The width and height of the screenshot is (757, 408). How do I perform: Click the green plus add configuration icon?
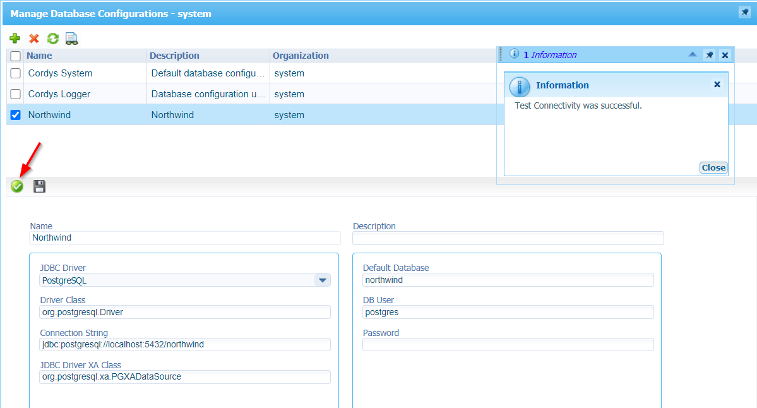click(15, 39)
